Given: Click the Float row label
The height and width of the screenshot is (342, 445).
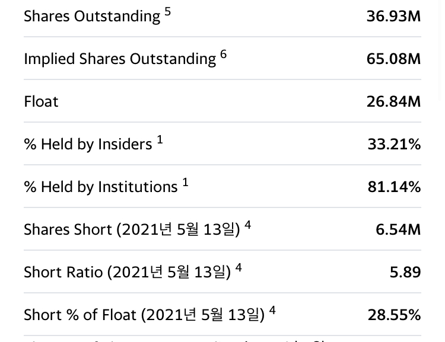Looking at the screenshot, I should point(41,101).
